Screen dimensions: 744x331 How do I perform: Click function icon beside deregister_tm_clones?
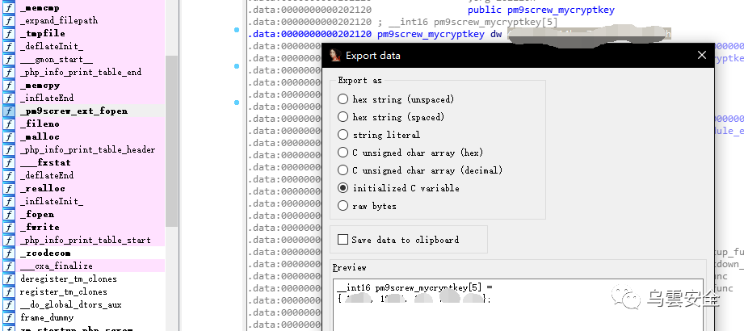pos(9,279)
